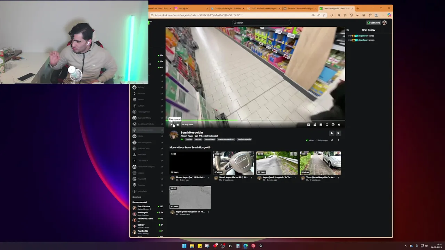Select the deutsch tag
Viewport: 445px width, 250px height.
tap(198, 139)
